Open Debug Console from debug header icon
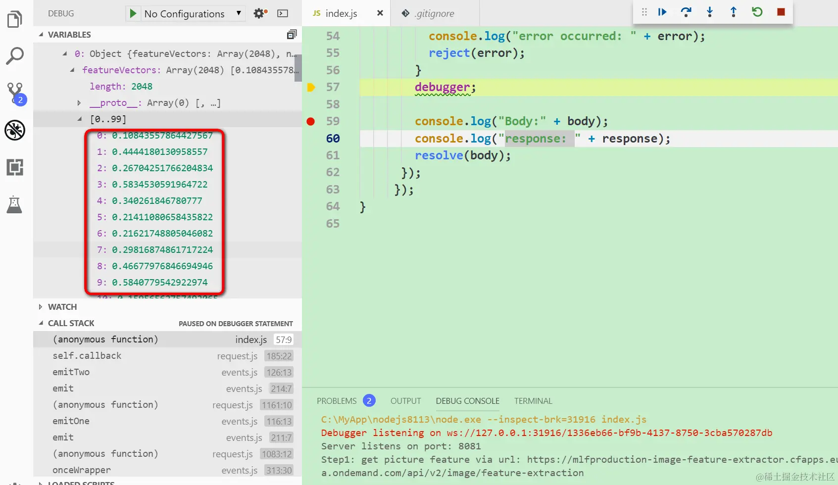This screenshot has height=485, width=838. tap(283, 13)
